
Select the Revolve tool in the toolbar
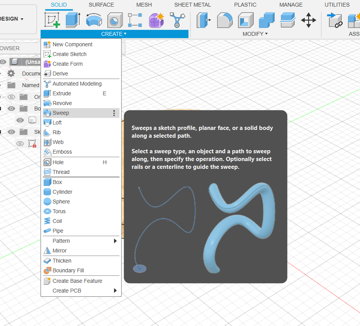tap(94, 20)
